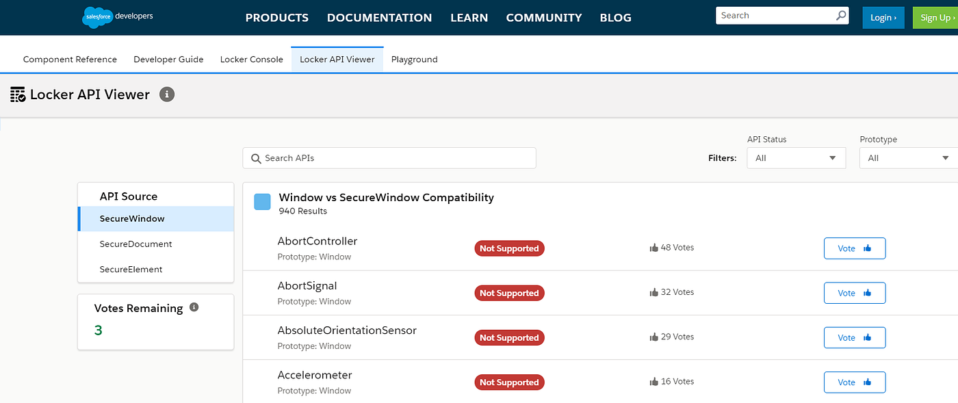Select SecureWindow in API Source
The width and height of the screenshot is (958, 403).
tap(156, 219)
